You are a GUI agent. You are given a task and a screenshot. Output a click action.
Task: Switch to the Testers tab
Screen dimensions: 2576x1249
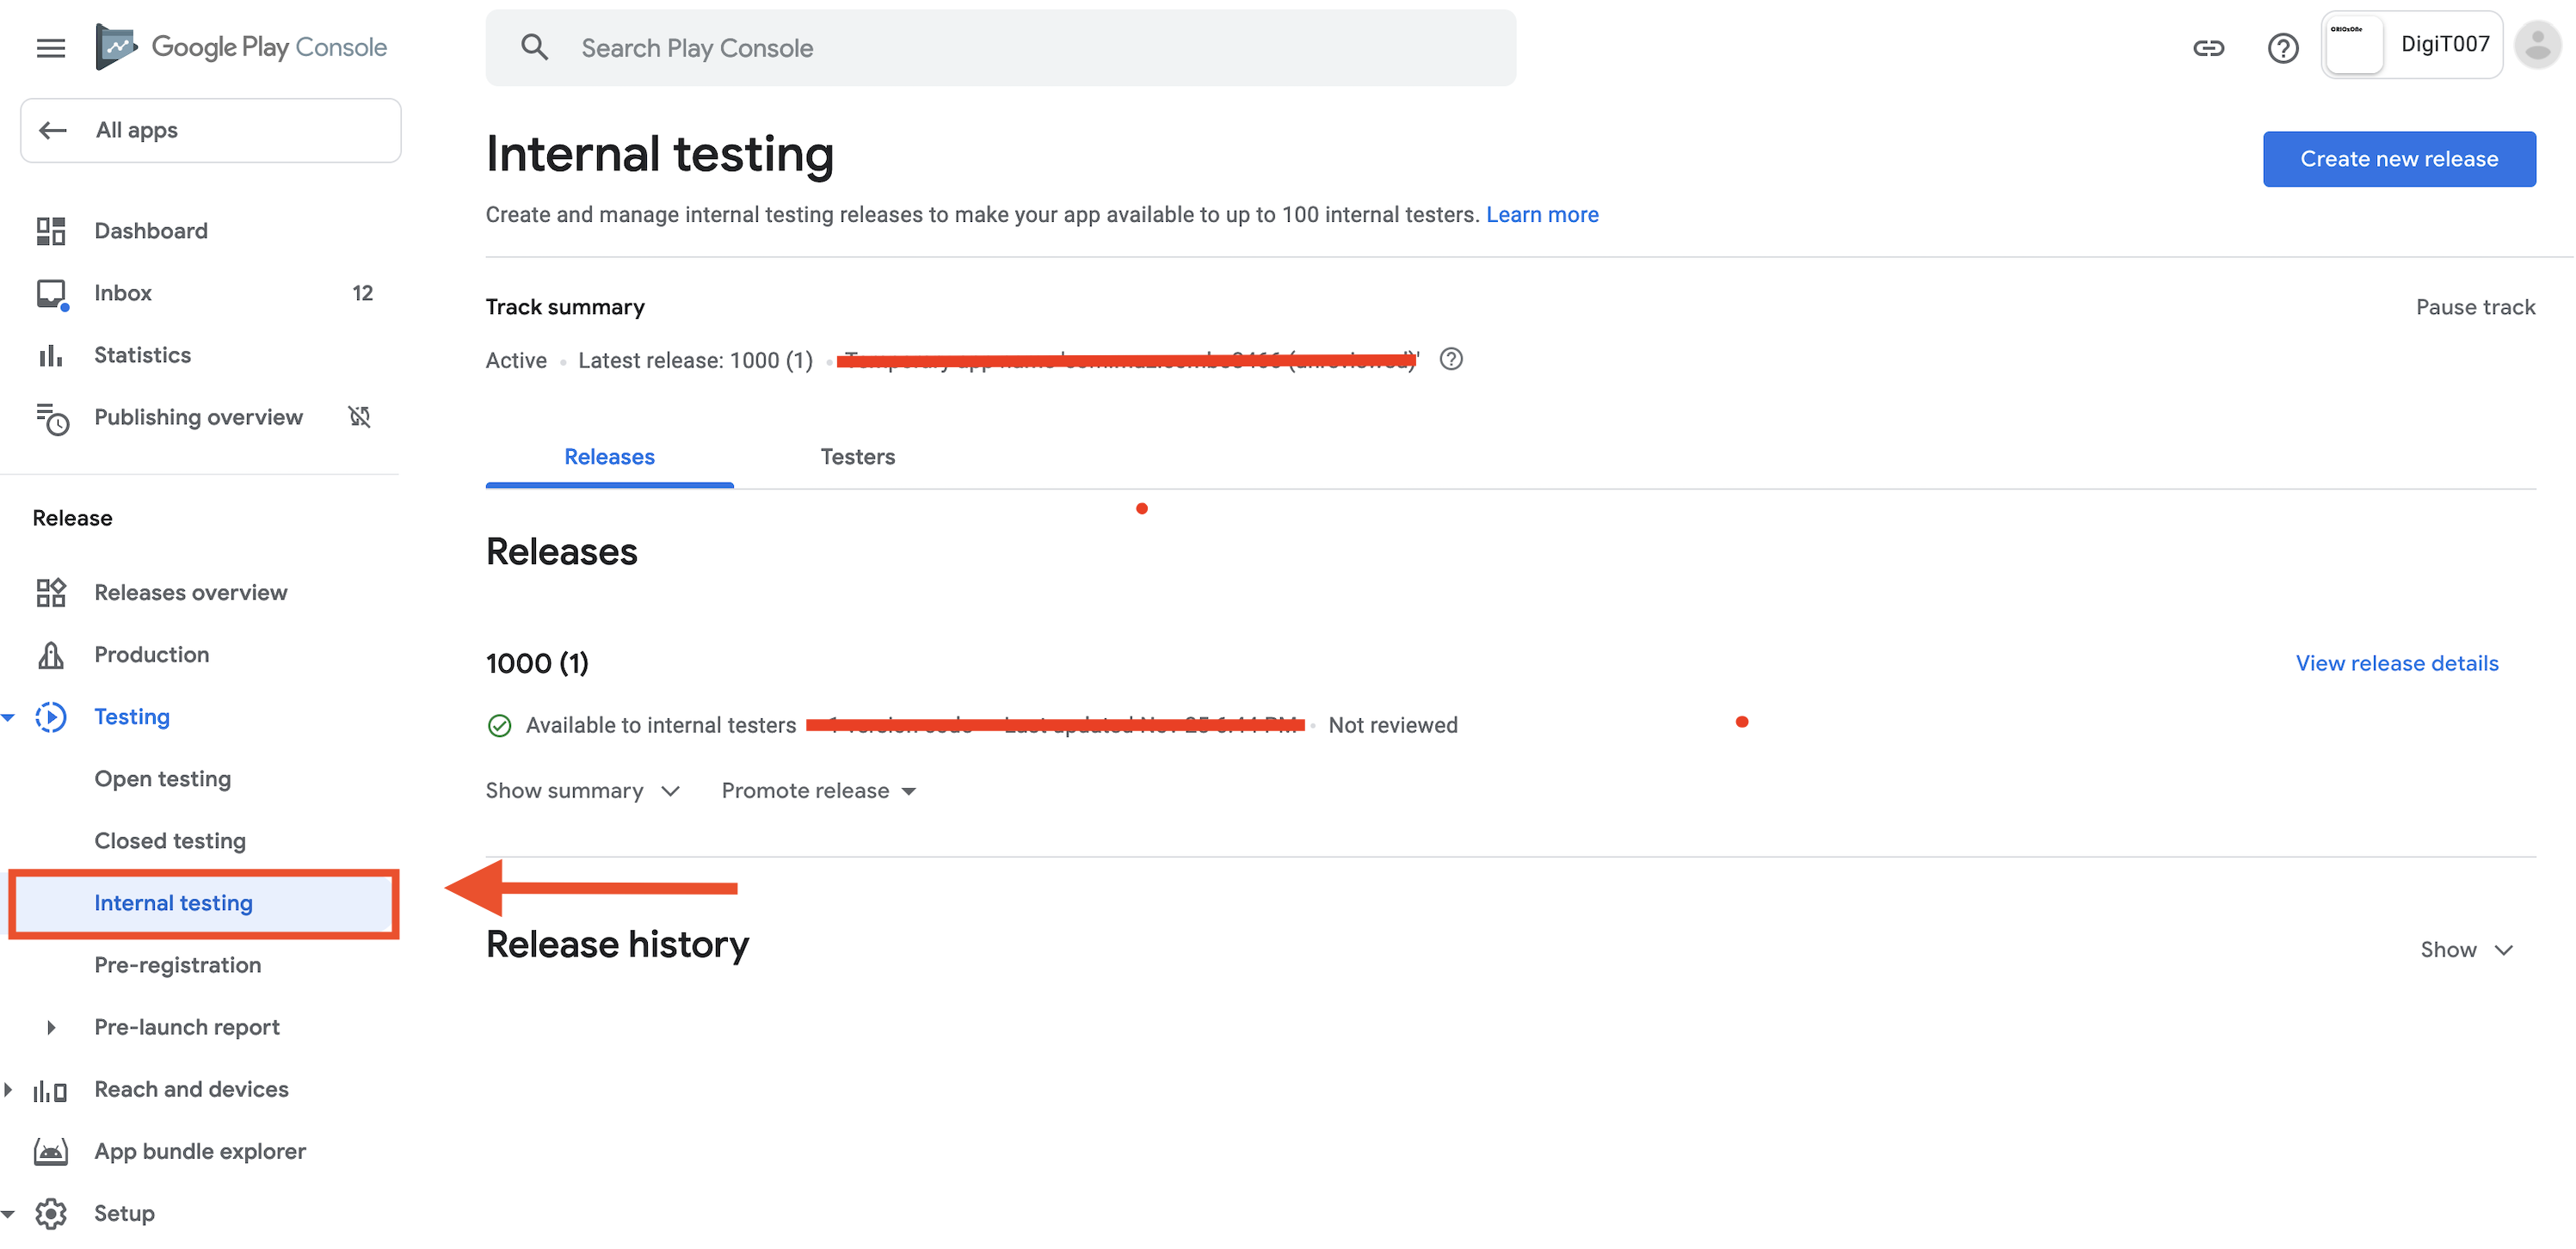pyautogui.click(x=857, y=457)
